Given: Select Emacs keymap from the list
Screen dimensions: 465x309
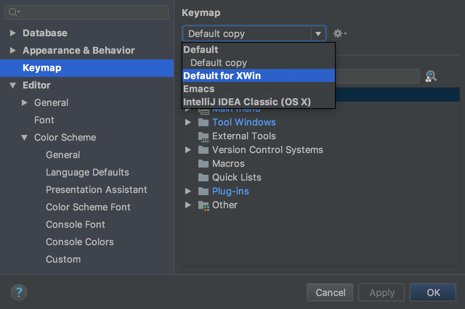Looking at the screenshot, I should click(x=199, y=89).
